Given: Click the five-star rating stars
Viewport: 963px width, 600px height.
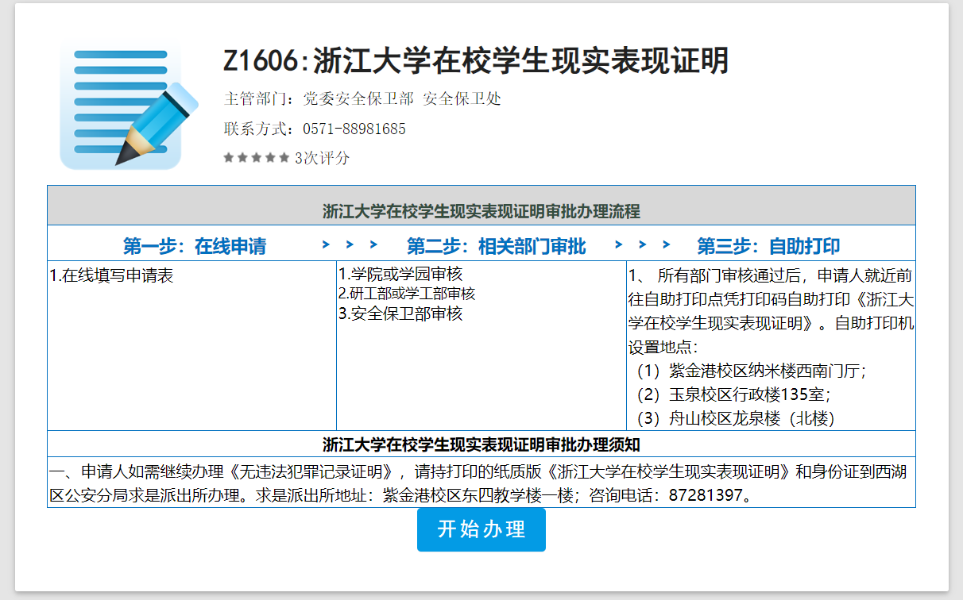Looking at the screenshot, I should click(257, 158).
